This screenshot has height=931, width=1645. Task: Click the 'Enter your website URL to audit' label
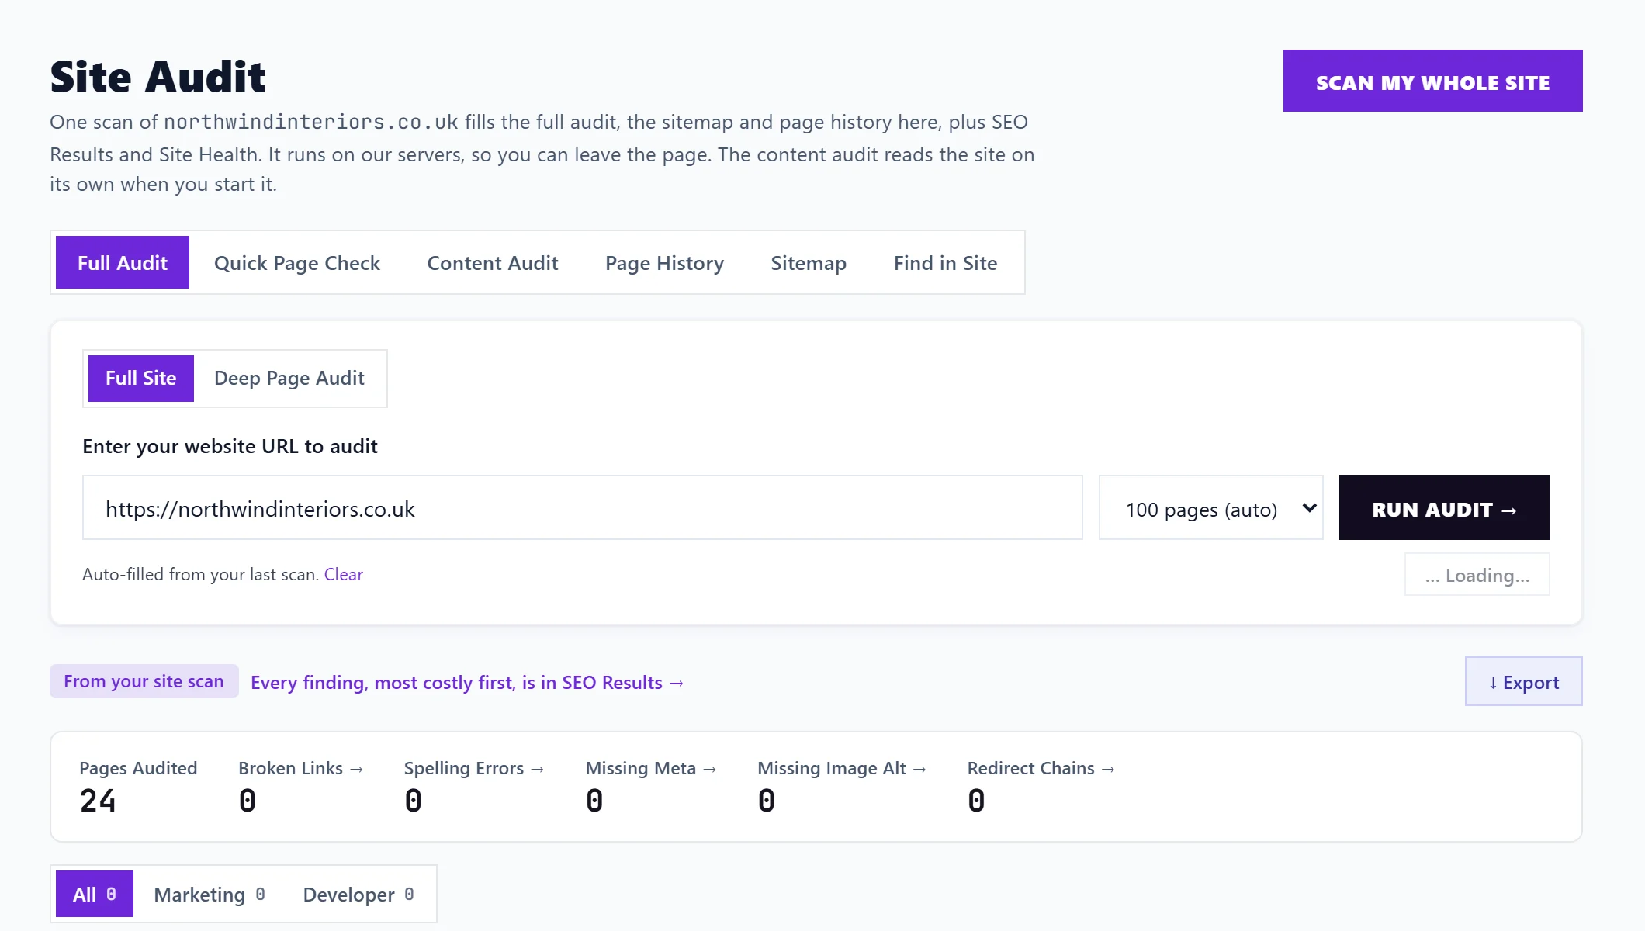point(230,446)
